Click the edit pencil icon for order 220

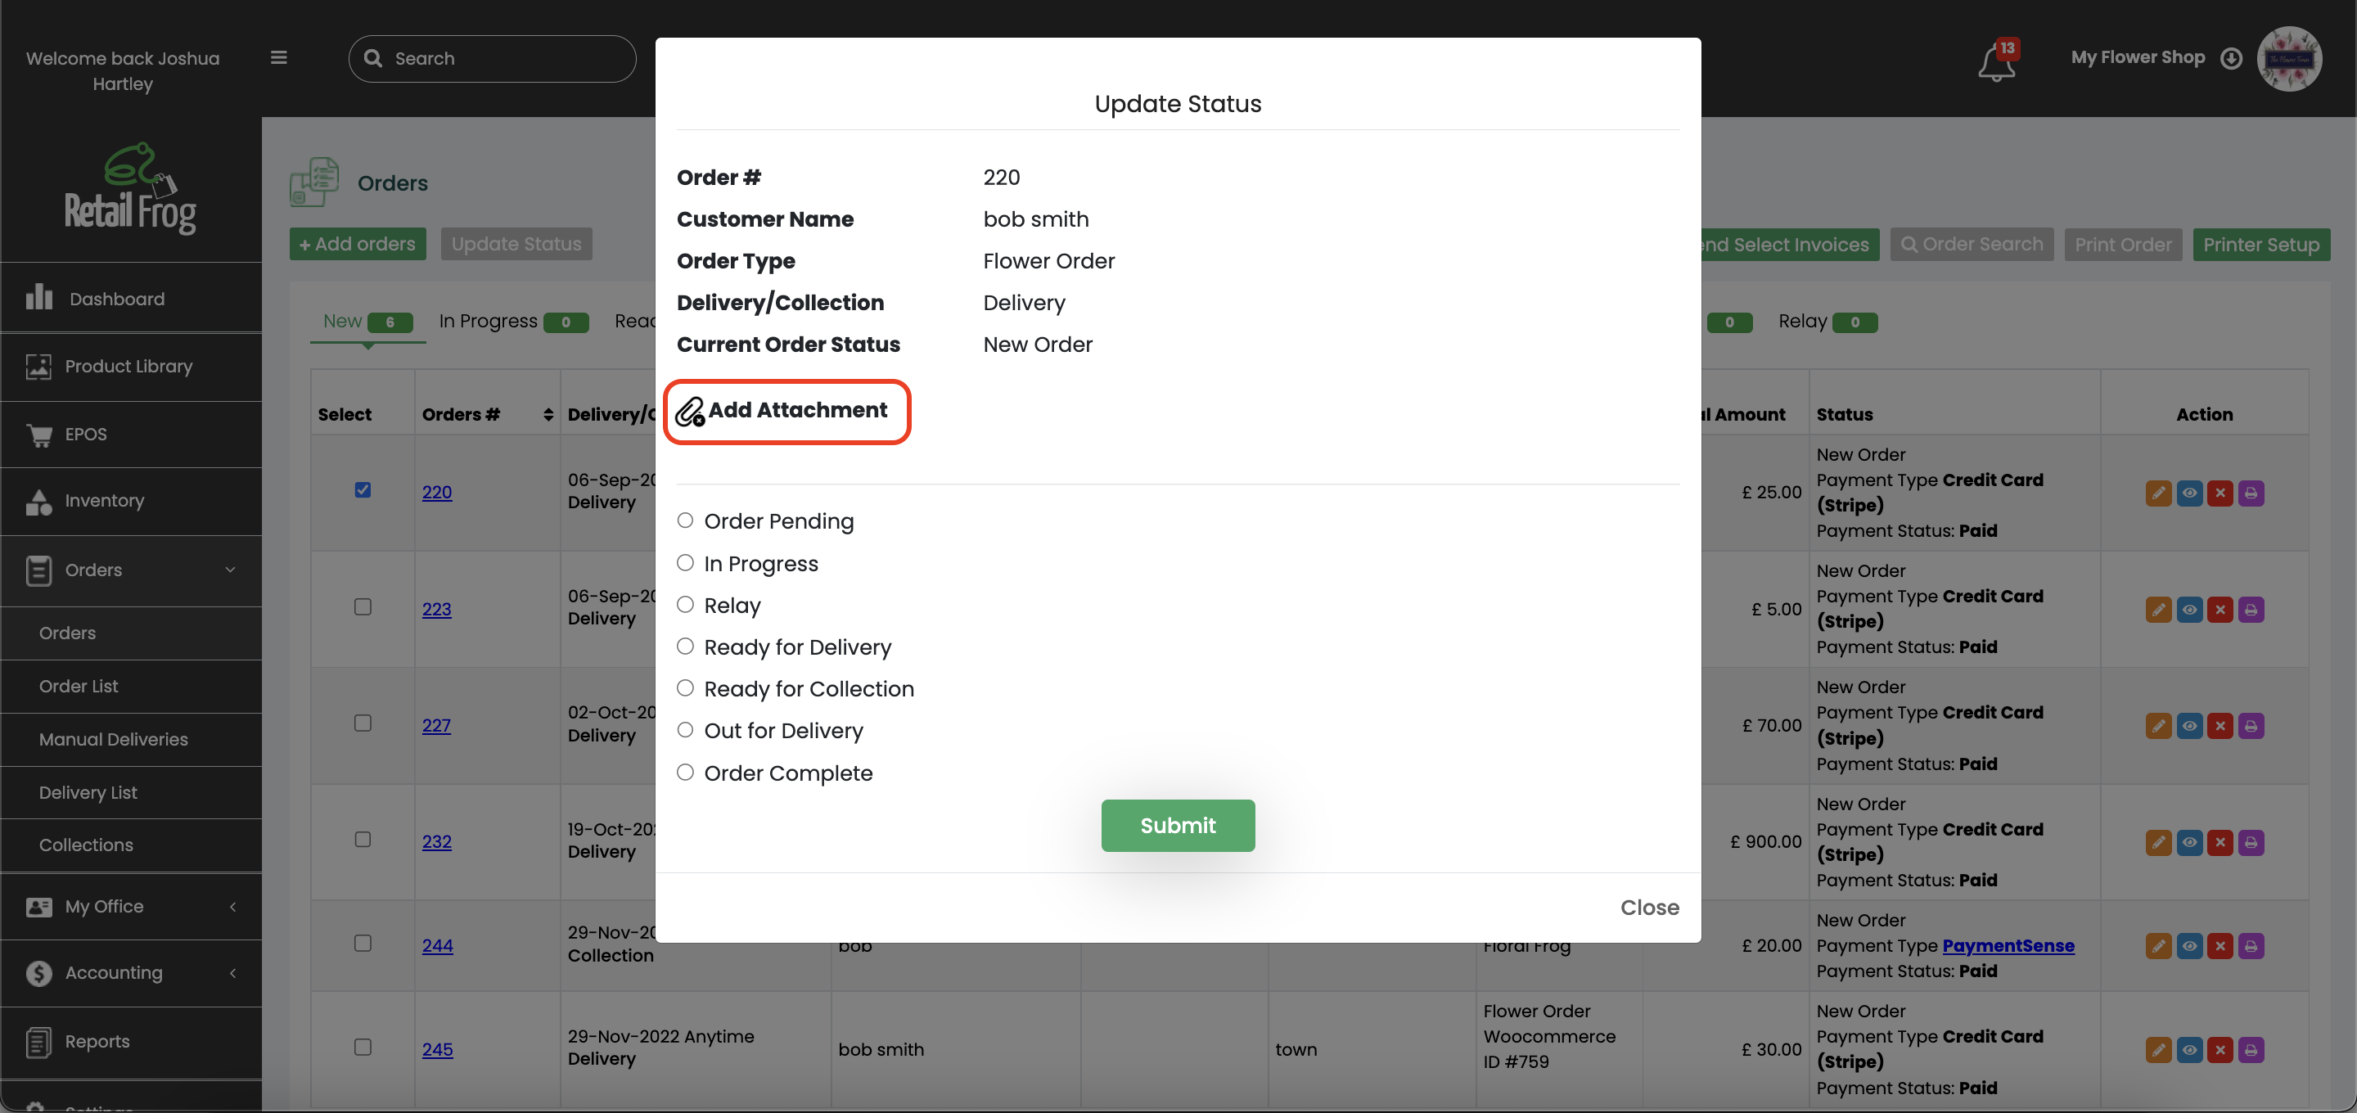click(2158, 493)
